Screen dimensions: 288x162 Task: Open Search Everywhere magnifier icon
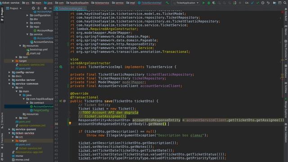[x=285, y=3]
